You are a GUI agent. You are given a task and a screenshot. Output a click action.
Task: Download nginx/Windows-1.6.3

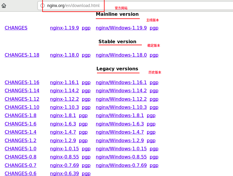(120, 124)
